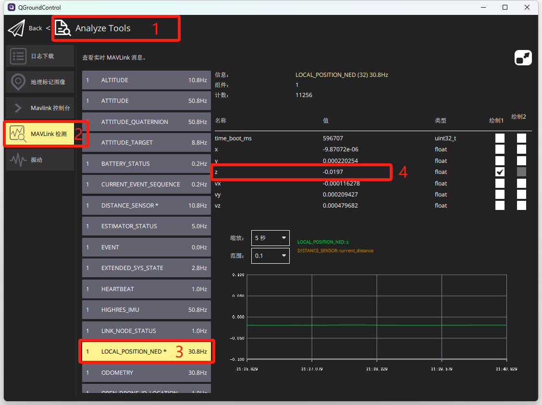The width and height of the screenshot is (542, 405).
Task: Select the HEARTBEAT message
Action: (147, 289)
